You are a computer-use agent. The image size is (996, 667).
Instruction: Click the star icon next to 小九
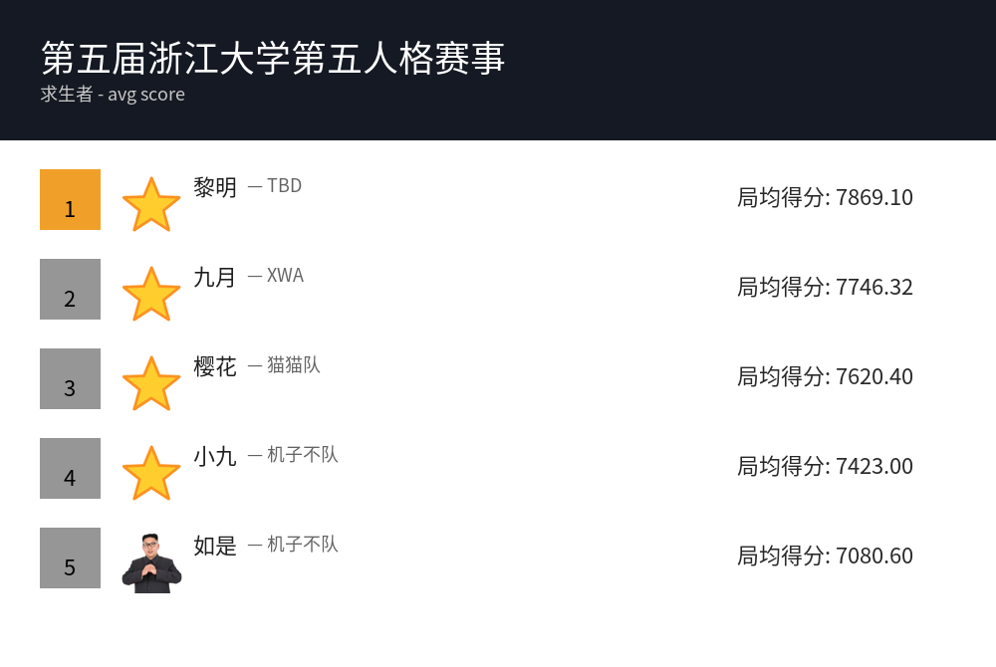[x=151, y=472]
